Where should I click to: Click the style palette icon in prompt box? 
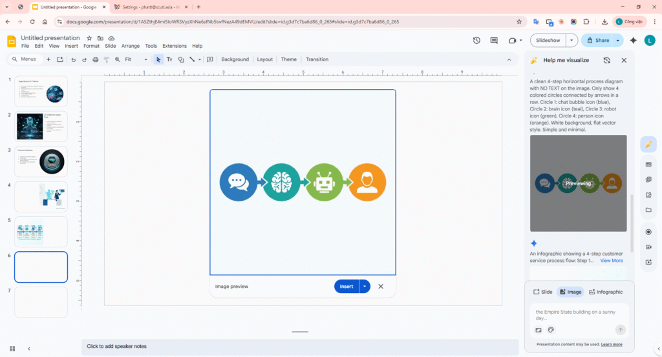[x=551, y=330]
